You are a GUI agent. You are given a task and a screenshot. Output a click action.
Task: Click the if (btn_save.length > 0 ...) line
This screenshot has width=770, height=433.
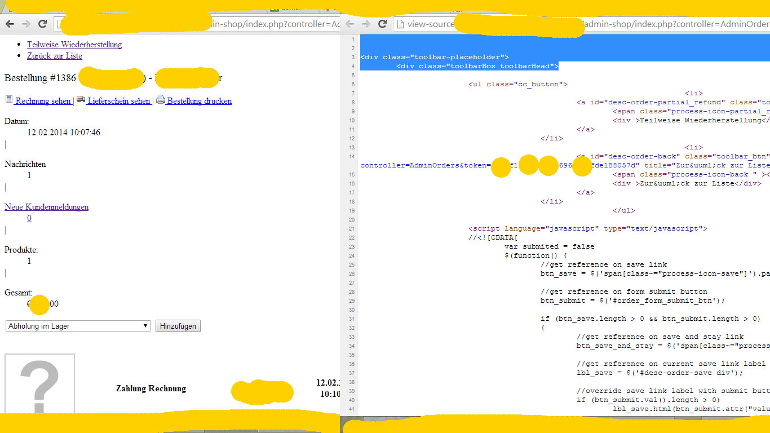click(651, 319)
